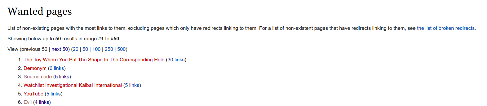Open the Source code wanted page
The image size is (487, 106).
pos(38,77)
